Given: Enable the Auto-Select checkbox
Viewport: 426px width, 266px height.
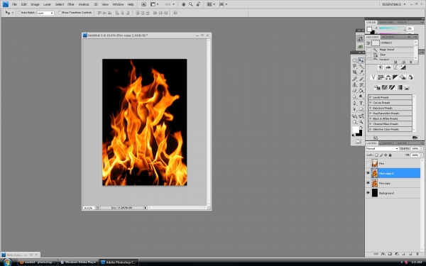Looking at the screenshot, I should tap(19, 13).
